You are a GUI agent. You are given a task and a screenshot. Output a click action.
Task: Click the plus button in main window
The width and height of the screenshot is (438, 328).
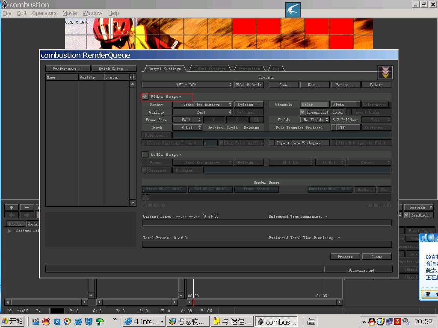12,207
